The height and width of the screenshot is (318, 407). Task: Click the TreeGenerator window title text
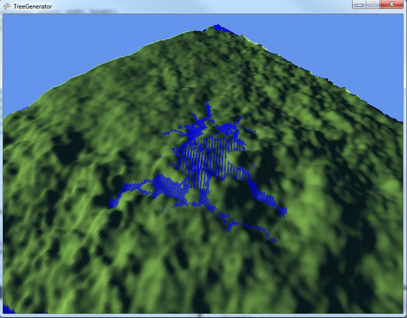click(32, 6)
